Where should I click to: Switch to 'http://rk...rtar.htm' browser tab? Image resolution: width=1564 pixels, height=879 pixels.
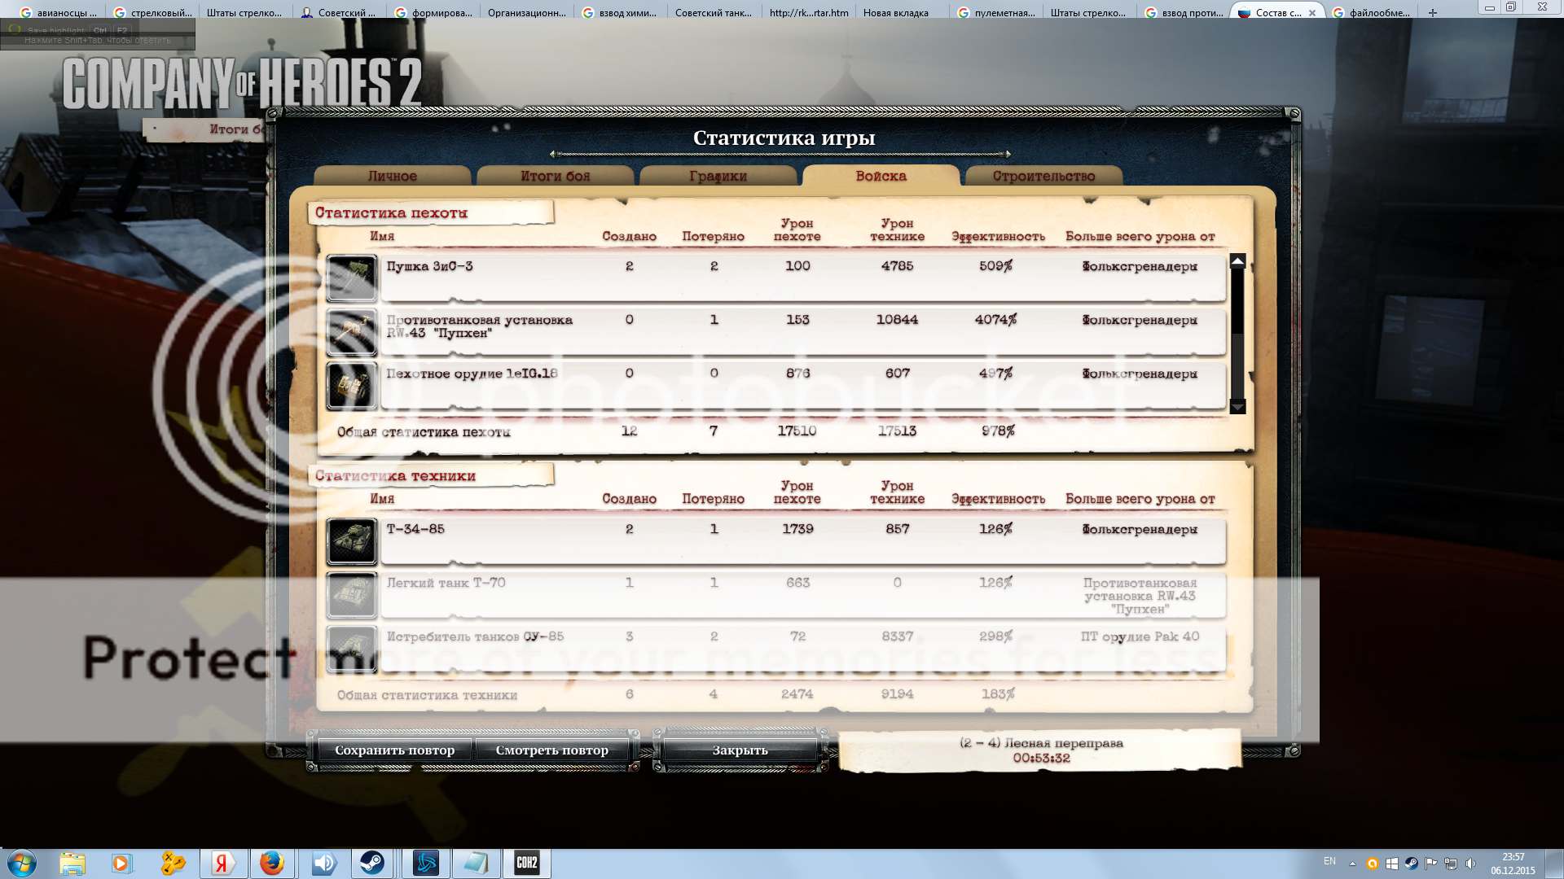[x=809, y=13]
